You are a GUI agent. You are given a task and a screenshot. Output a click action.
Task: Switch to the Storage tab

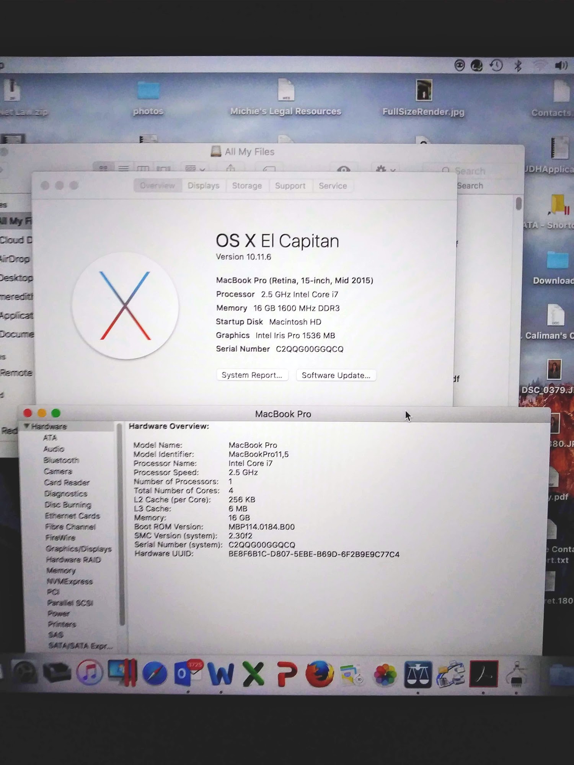247,186
